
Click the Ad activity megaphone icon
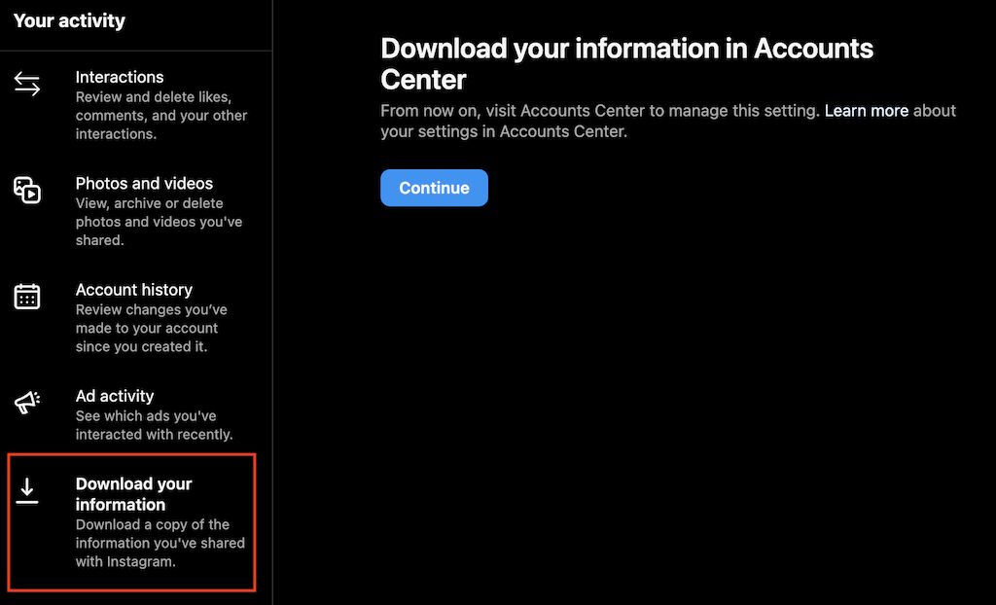pyautogui.click(x=27, y=403)
